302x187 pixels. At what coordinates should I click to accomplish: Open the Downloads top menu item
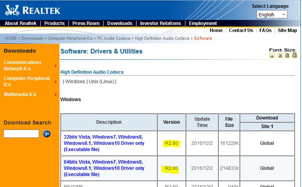point(120,23)
